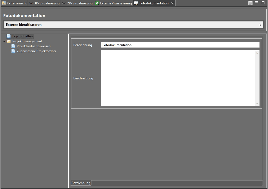This screenshot has width=268, height=189.
Task: Select the Fotodokumentation tab
Action: coord(154,3)
